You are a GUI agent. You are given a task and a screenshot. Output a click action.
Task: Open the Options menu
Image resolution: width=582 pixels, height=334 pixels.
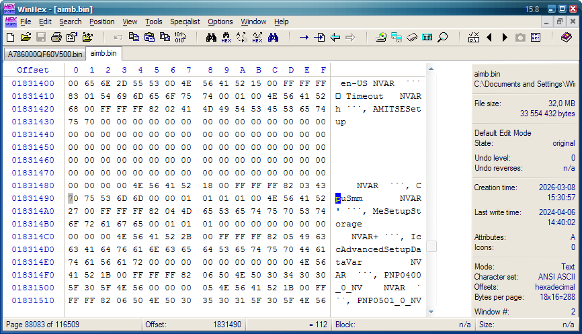click(220, 22)
